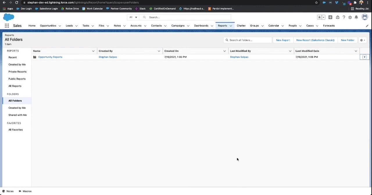
Task: Open list settings gear near New Folder
Action: [x=363, y=40]
